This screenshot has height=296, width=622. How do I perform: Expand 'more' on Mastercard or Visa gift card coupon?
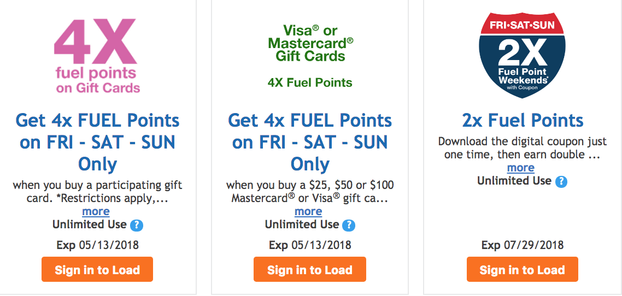308,211
